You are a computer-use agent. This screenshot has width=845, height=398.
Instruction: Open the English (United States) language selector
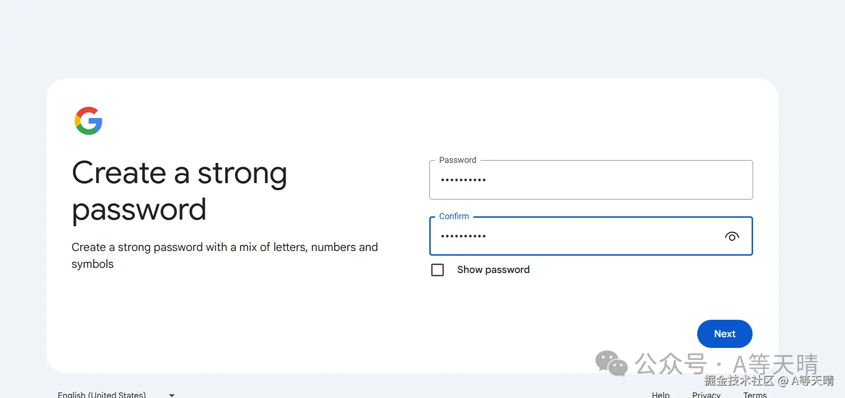pos(102,395)
